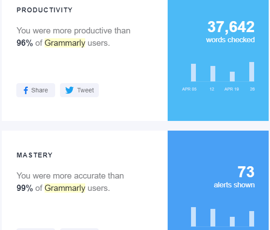
Task: Click the APR 05 date label
Action: pyautogui.click(x=189, y=89)
